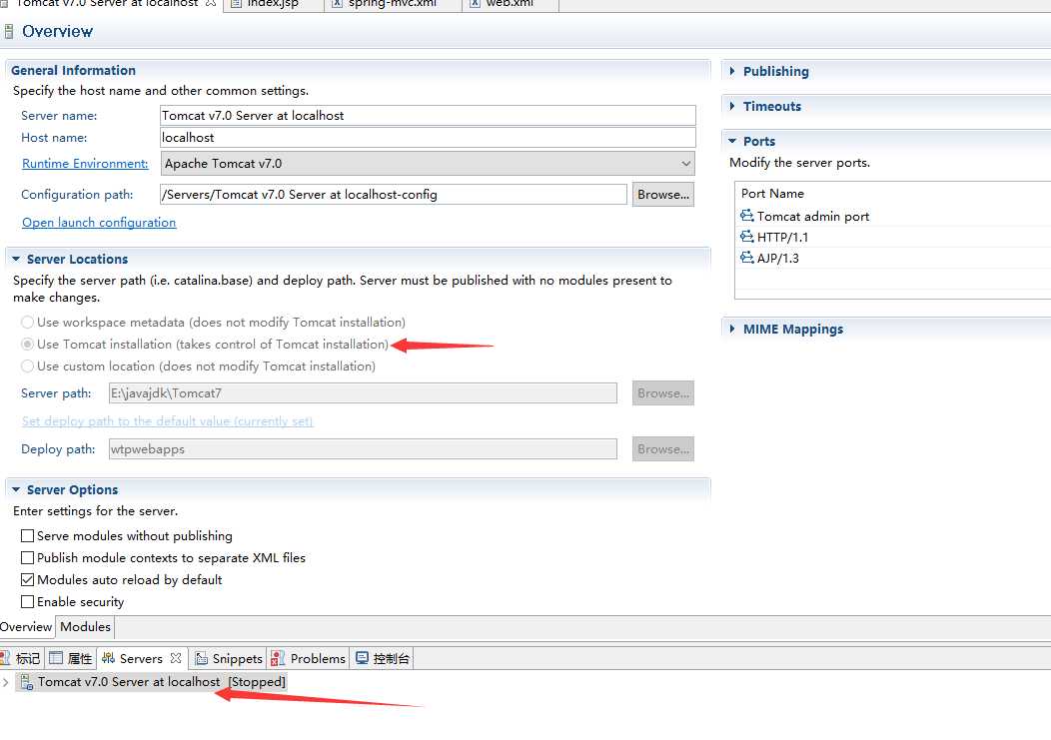Viewport: 1051px width, 740px height.
Task: Click Browse next to Configuration path
Action: click(663, 195)
